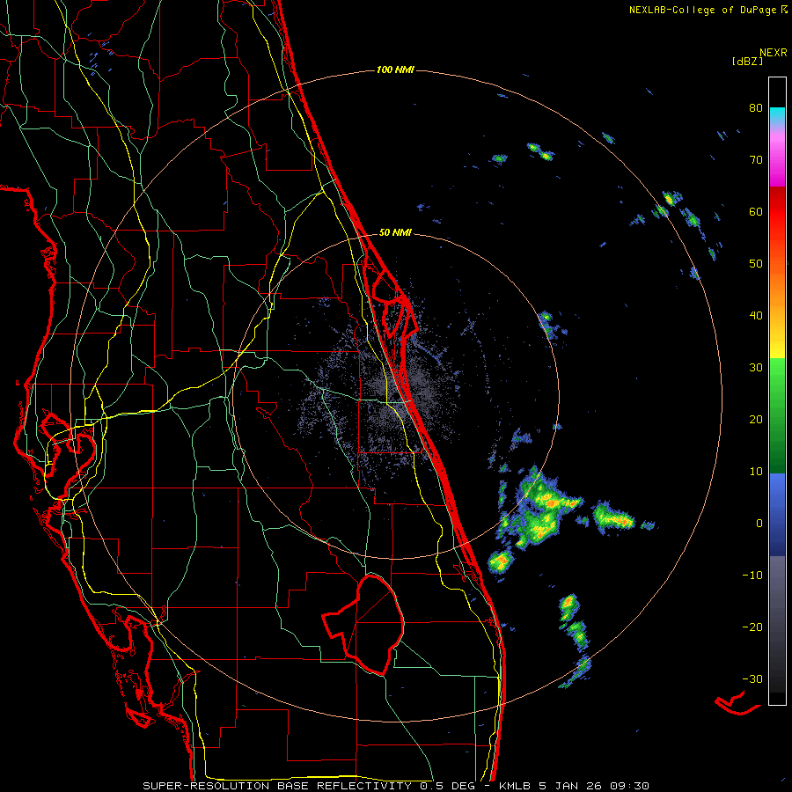Click the 20 dBZ legend value

coord(756,420)
